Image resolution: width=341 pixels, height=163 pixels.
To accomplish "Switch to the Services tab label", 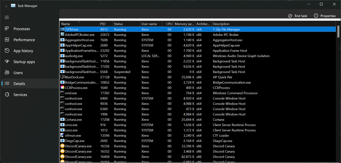I will pos(20,95).
